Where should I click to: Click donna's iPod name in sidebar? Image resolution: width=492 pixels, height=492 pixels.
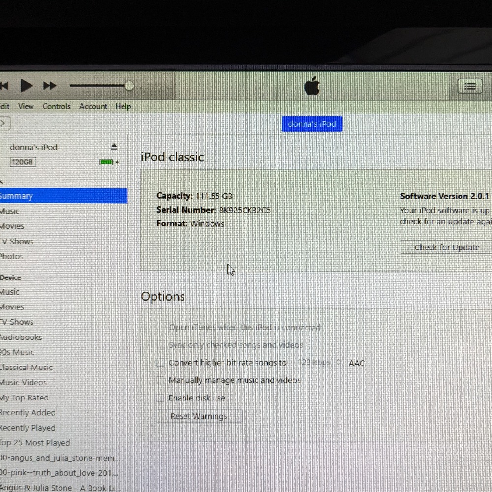coord(33,147)
